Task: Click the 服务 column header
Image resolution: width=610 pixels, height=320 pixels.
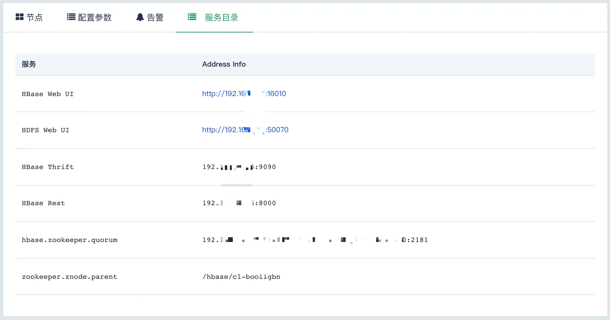Action: click(29, 64)
